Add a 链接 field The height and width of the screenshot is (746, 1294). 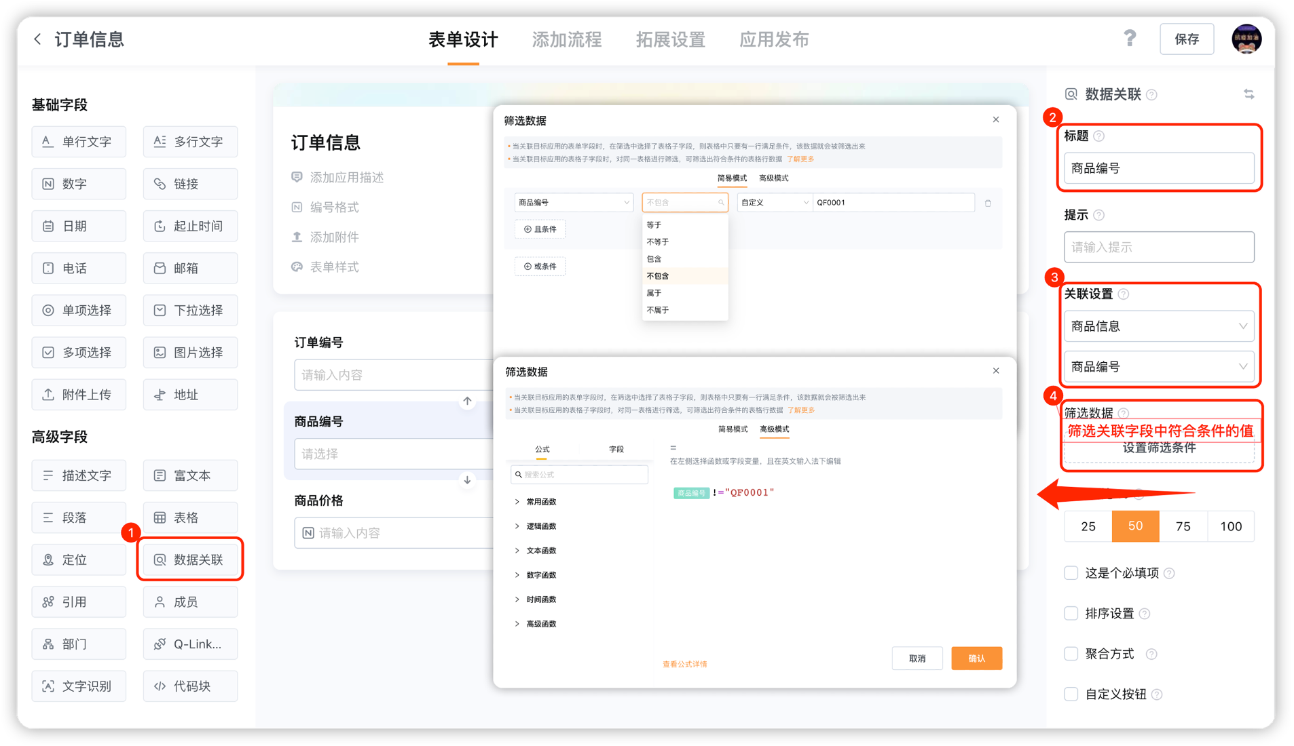coord(191,184)
